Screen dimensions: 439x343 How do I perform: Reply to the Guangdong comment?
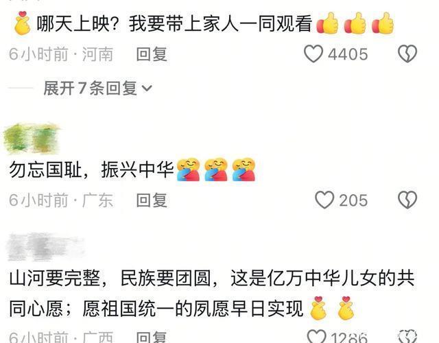coord(152,200)
